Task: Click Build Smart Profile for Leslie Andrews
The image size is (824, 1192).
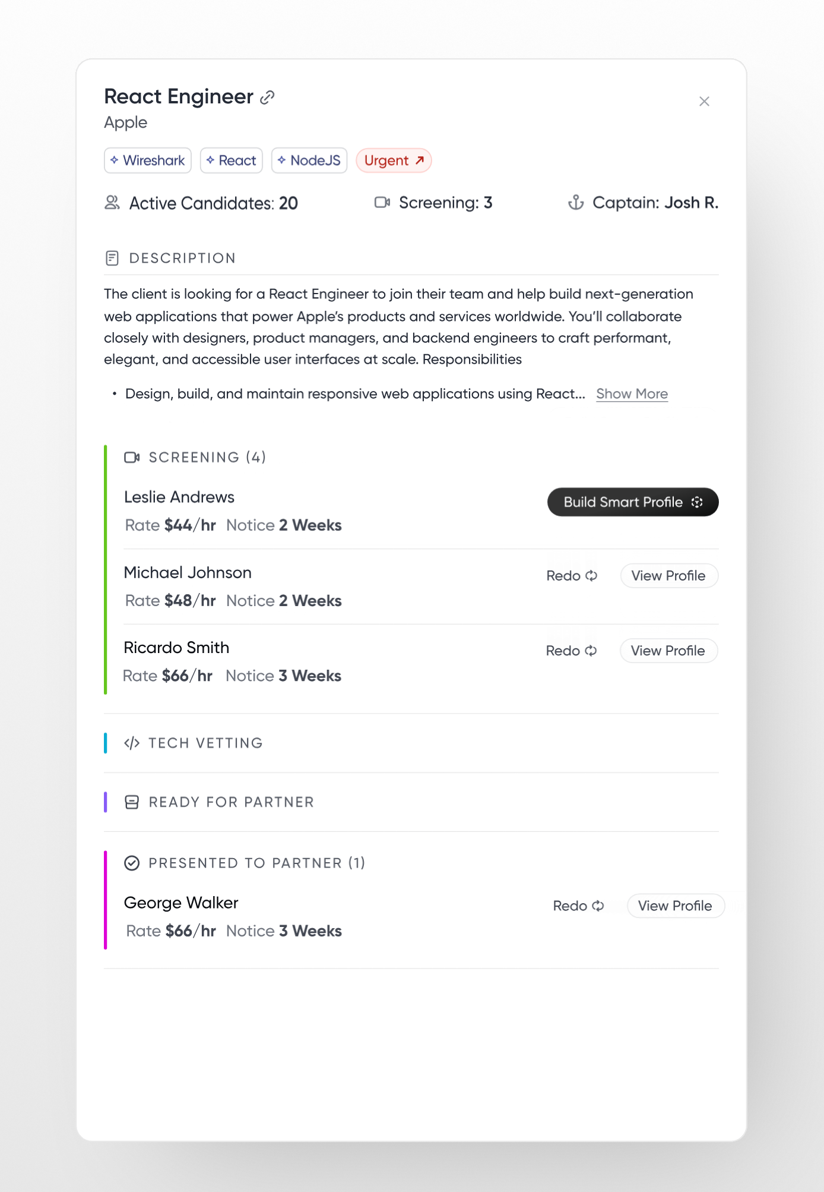Action: pyautogui.click(x=632, y=502)
